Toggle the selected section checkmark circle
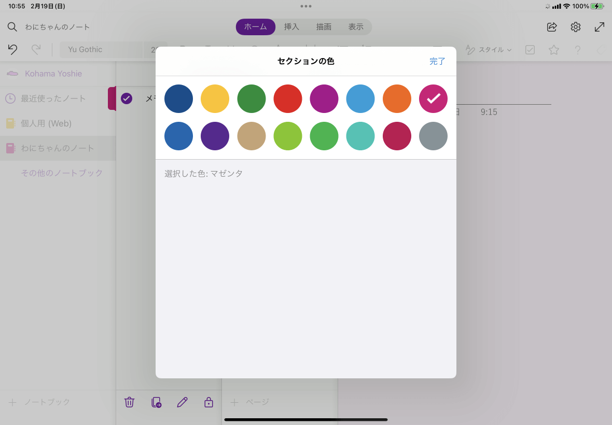Image resolution: width=612 pixels, height=425 pixels. (x=127, y=98)
